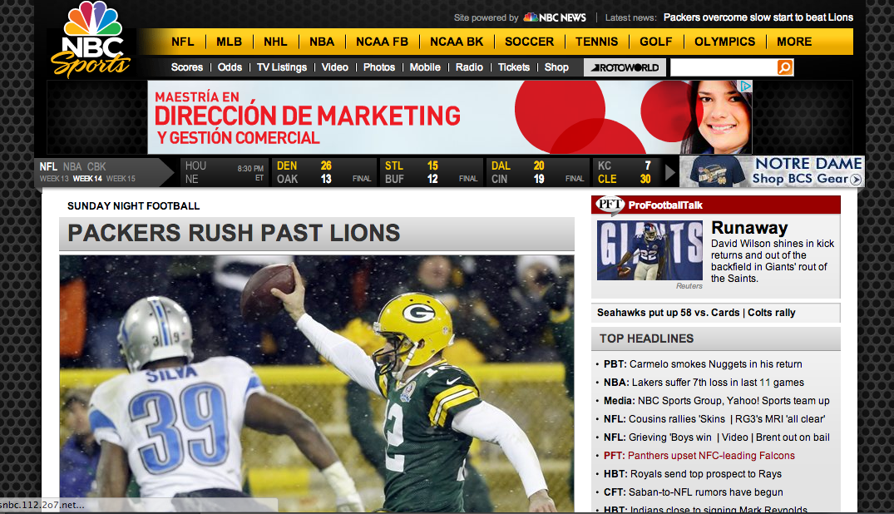Click the PFT speech bubble logo
Image resolution: width=894 pixels, height=514 pixels.
click(x=609, y=205)
